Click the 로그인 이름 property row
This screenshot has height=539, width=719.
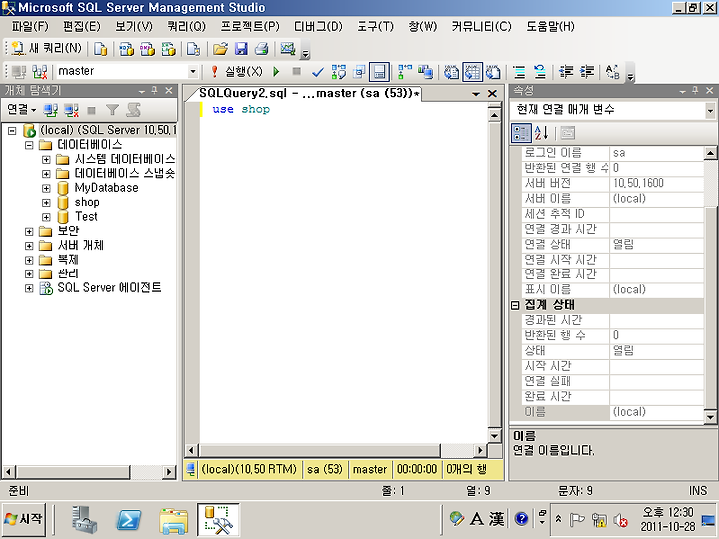(x=613, y=153)
